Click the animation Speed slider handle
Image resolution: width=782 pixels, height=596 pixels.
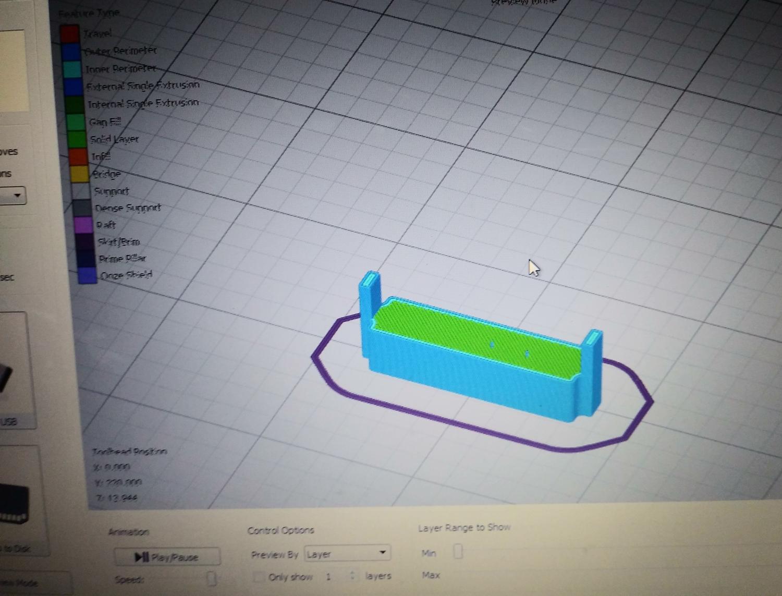[x=212, y=578]
